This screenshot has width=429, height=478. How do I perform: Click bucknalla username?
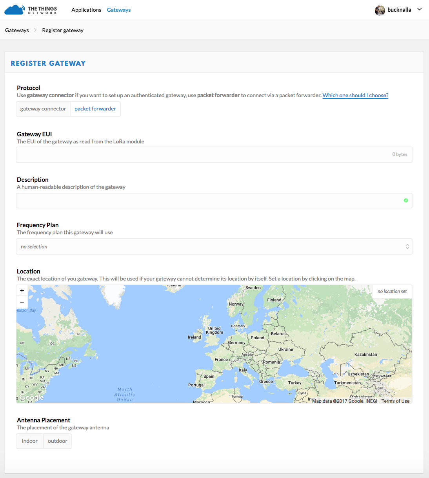[x=399, y=10]
